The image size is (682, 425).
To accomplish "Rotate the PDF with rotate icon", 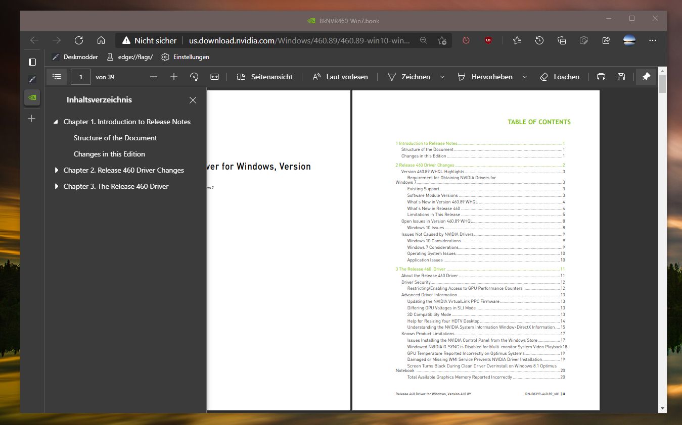I will (194, 77).
